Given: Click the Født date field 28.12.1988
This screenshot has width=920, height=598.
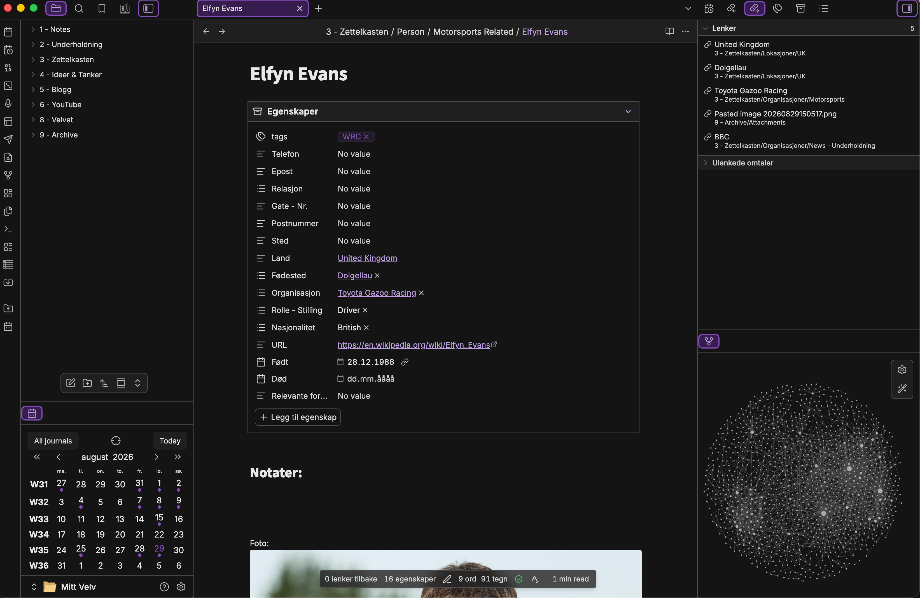Looking at the screenshot, I should [x=370, y=362].
